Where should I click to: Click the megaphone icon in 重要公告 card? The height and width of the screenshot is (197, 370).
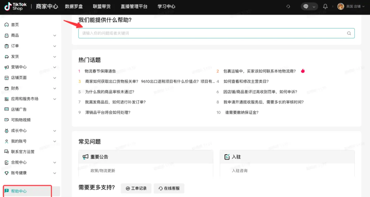pos(85,157)
